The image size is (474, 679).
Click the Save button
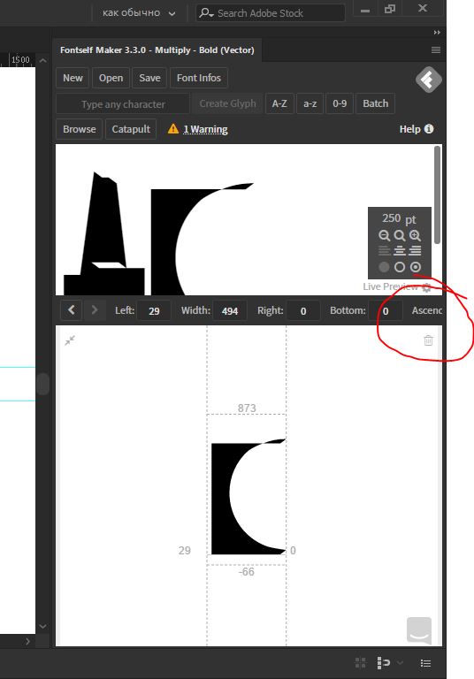click(x=149, y=78)
